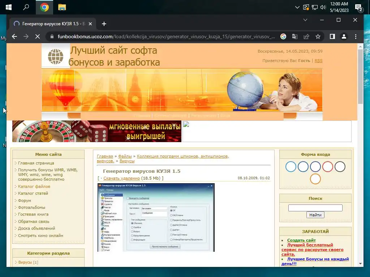
Task: Open Chrome tab search chevron
Action: coord(305,20)
